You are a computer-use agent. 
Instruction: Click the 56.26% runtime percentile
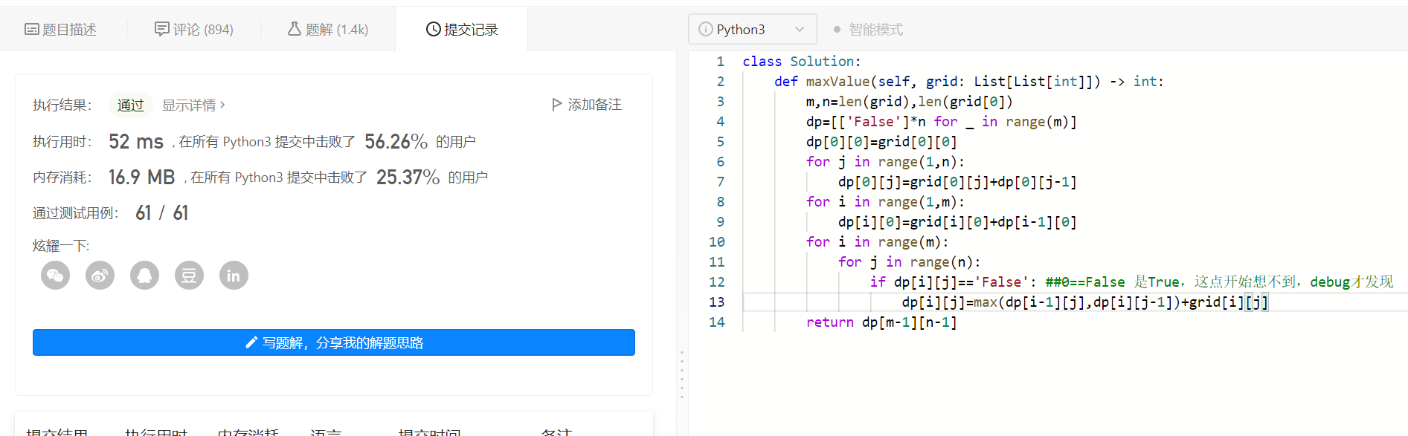396,141
